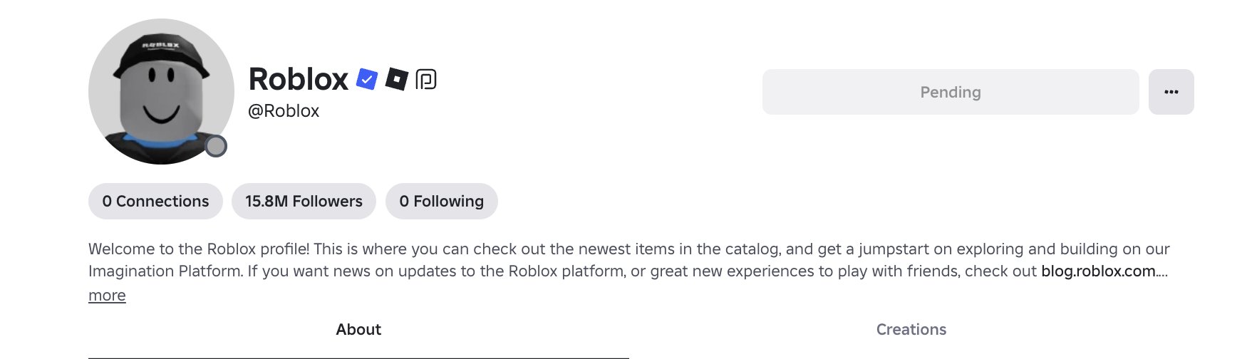View the 15.8M Followers list
1247x359 pixels.
(304, 202)
